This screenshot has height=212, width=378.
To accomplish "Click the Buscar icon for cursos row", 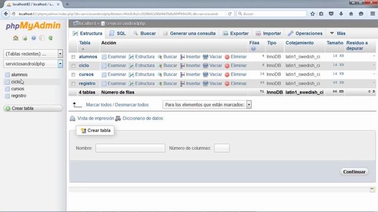I will pos(159,75).
